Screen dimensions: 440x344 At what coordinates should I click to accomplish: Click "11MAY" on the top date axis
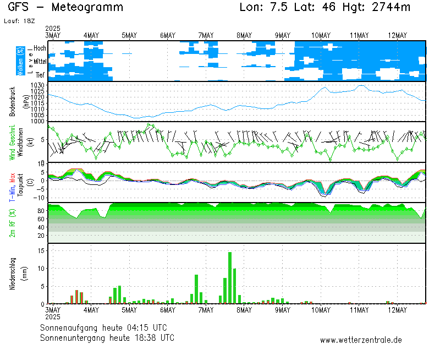pos(359,36)
